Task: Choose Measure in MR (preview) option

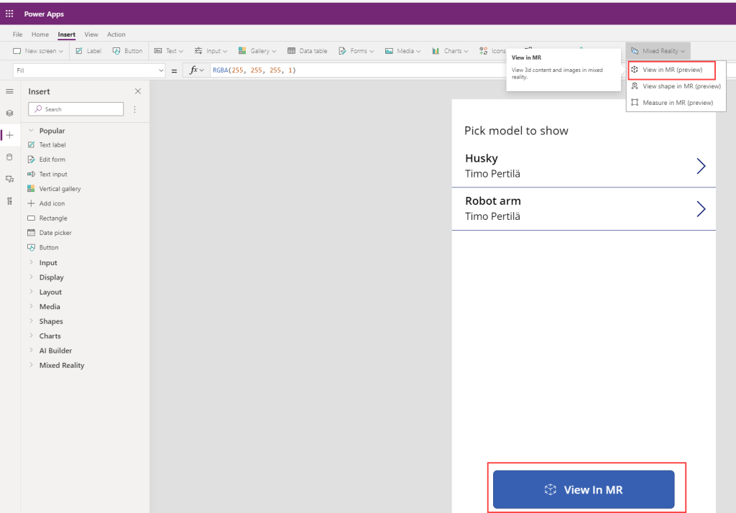Action: 677,103
